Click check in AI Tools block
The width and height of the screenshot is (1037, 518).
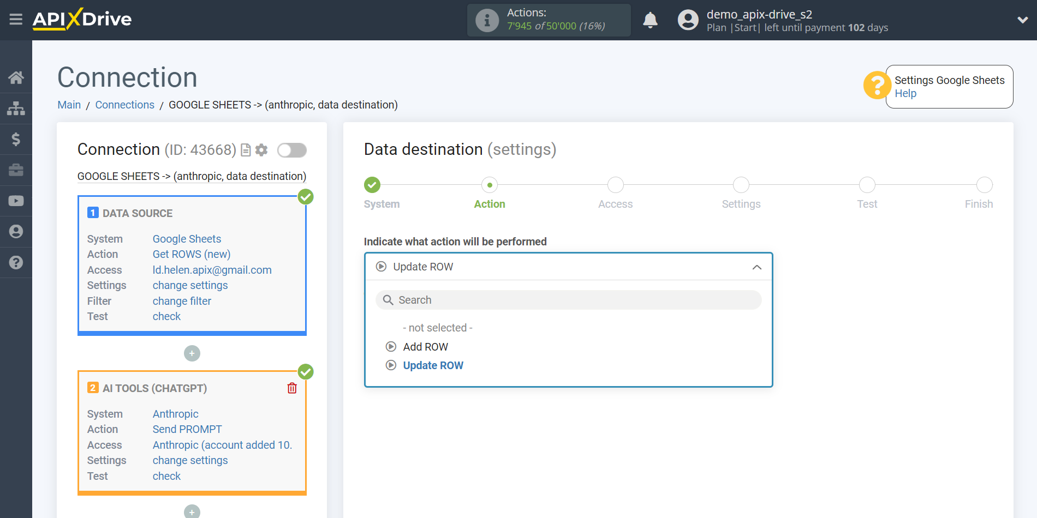pos(166,476)
